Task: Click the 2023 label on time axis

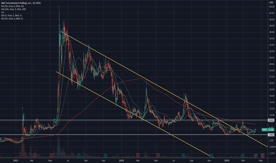Action: coord(227,161)
